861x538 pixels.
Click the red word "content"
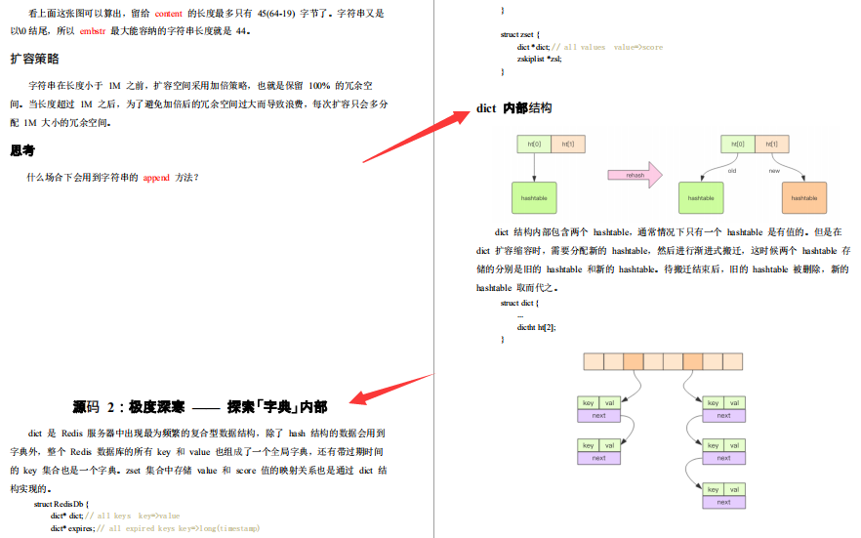(x=168, y=14)
